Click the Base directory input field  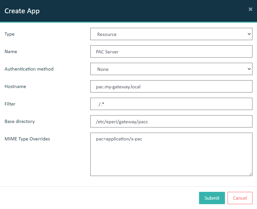(171, 121)
